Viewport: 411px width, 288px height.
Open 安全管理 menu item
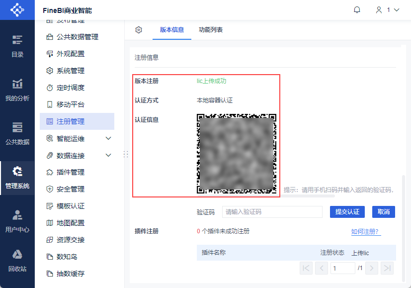pyautogui.click(x=77, y=189)
